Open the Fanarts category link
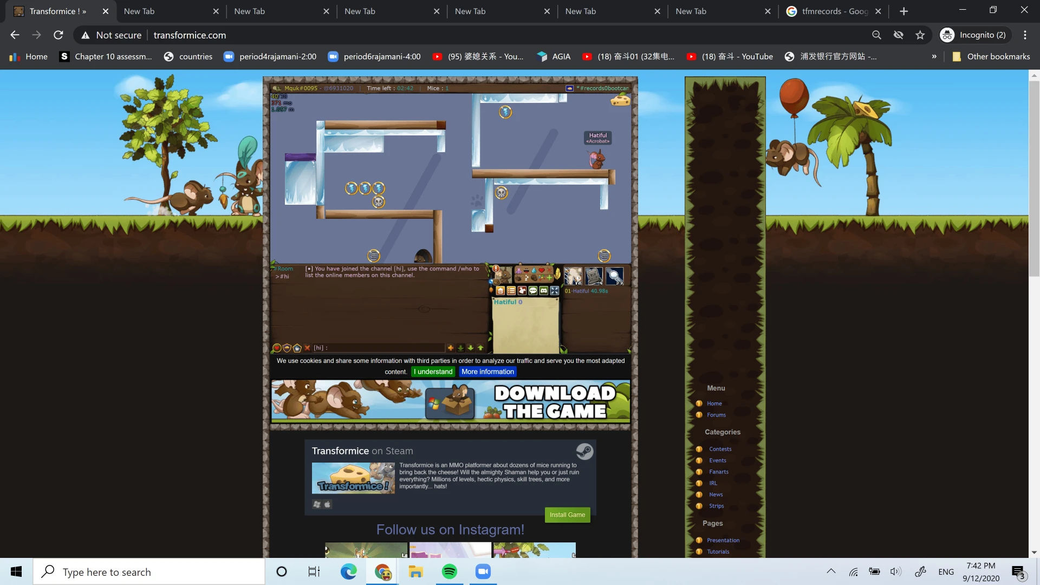 coord(719,472)
